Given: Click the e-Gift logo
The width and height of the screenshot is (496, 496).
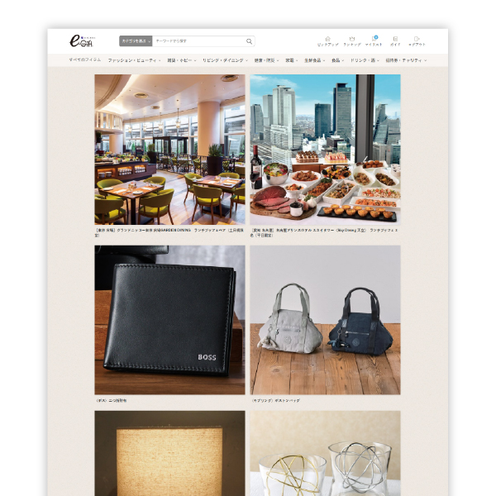Looking at the screenshot, I should click(x=81, y=41).
